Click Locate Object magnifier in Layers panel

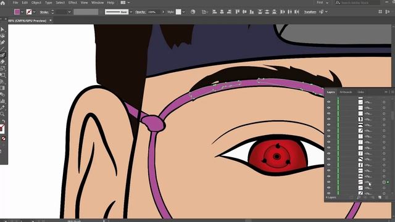click(x=359, y=197)
